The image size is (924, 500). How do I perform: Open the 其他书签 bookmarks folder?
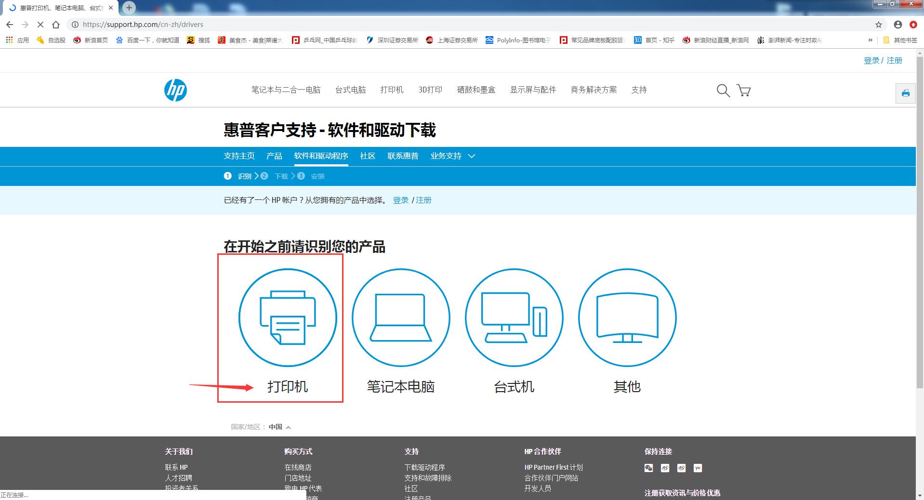(x=902, y=40)
